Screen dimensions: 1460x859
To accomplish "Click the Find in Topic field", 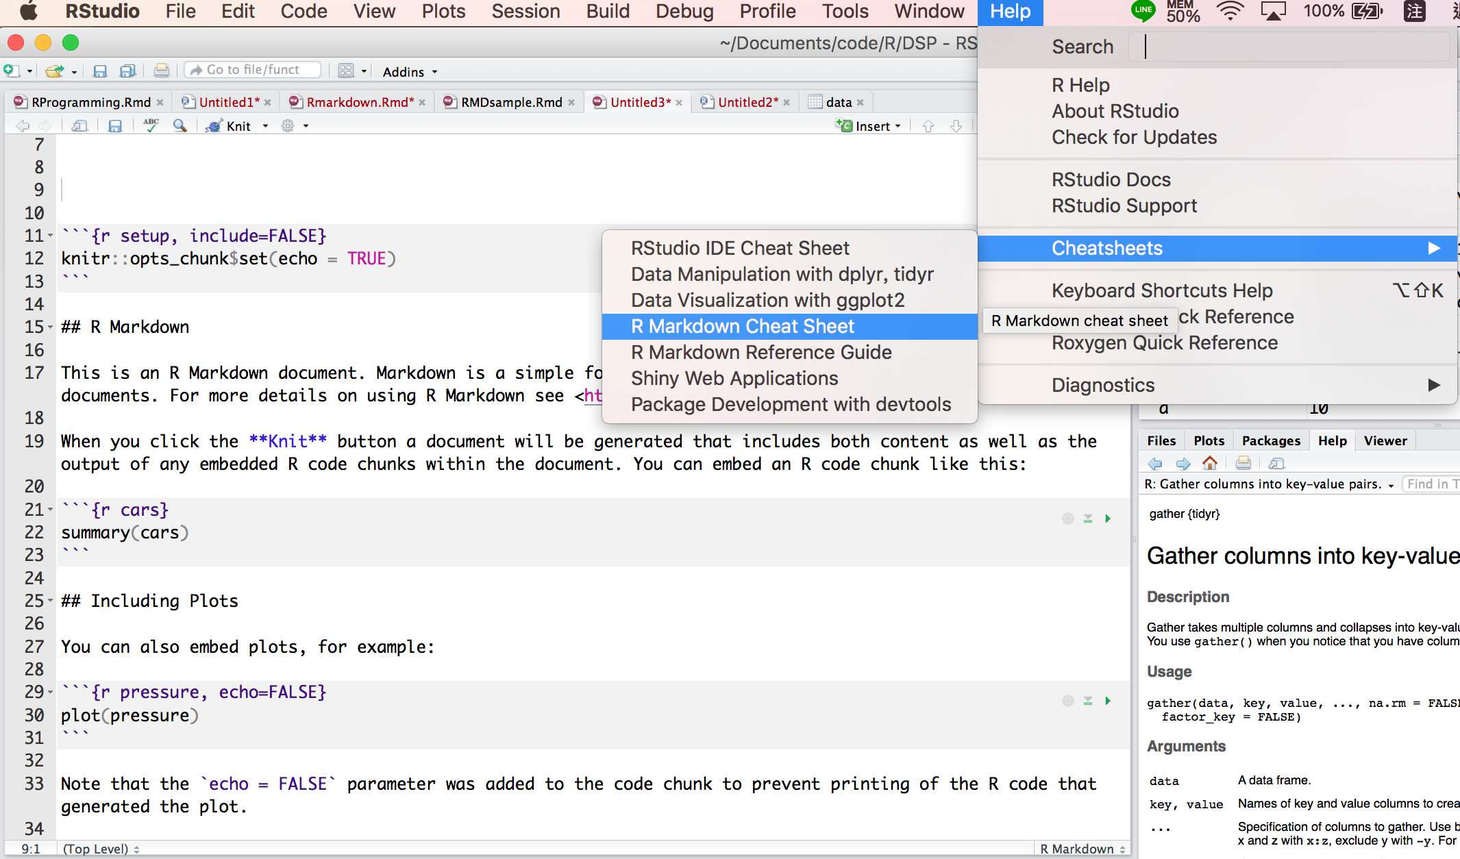I will coord(1431,484).
